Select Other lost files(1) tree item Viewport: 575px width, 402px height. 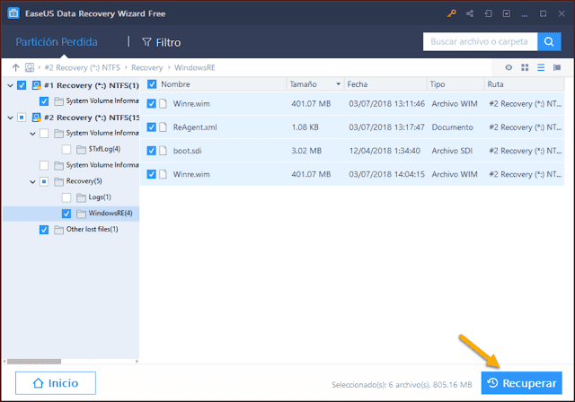coord(92,229)
